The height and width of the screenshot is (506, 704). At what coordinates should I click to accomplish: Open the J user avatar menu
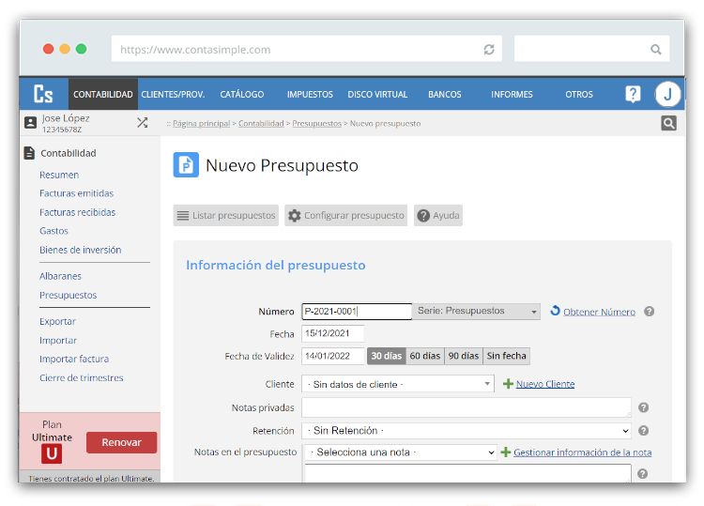pyautogui.click(x=667, y=94)
